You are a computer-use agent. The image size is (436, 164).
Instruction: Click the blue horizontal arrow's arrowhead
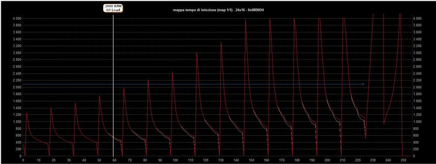(363, 84)
